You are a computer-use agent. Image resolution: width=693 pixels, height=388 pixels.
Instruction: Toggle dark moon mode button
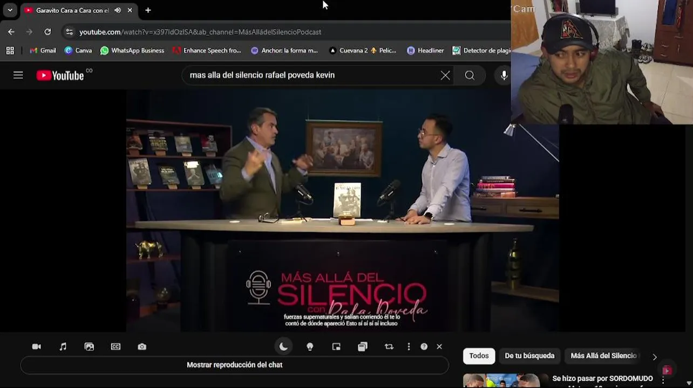click(283, 347)
